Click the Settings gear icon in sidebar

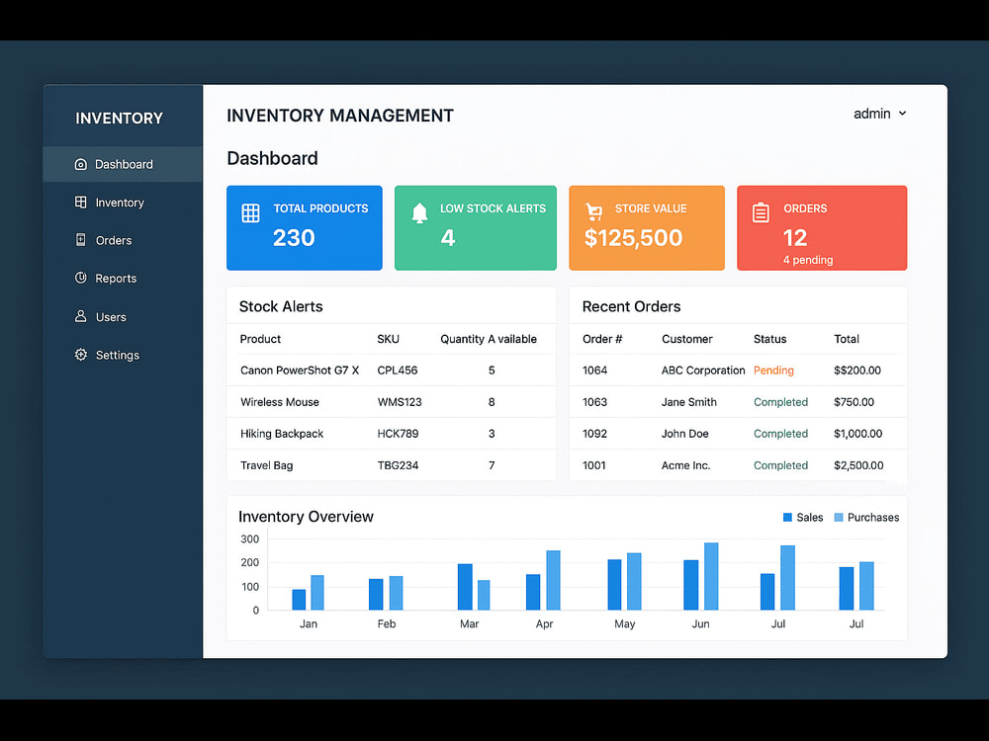click(81, 355)
